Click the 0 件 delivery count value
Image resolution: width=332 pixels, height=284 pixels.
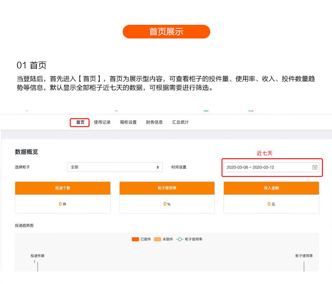tap(62, 204)
